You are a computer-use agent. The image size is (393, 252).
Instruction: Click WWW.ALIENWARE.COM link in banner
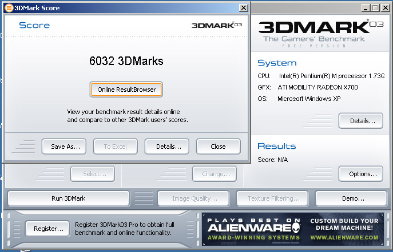tap(344, 238)
